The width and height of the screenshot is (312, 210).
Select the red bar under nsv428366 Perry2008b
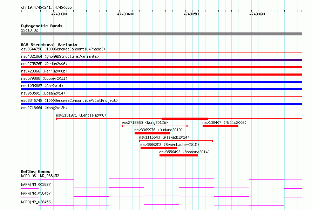(x=161, y=75)
